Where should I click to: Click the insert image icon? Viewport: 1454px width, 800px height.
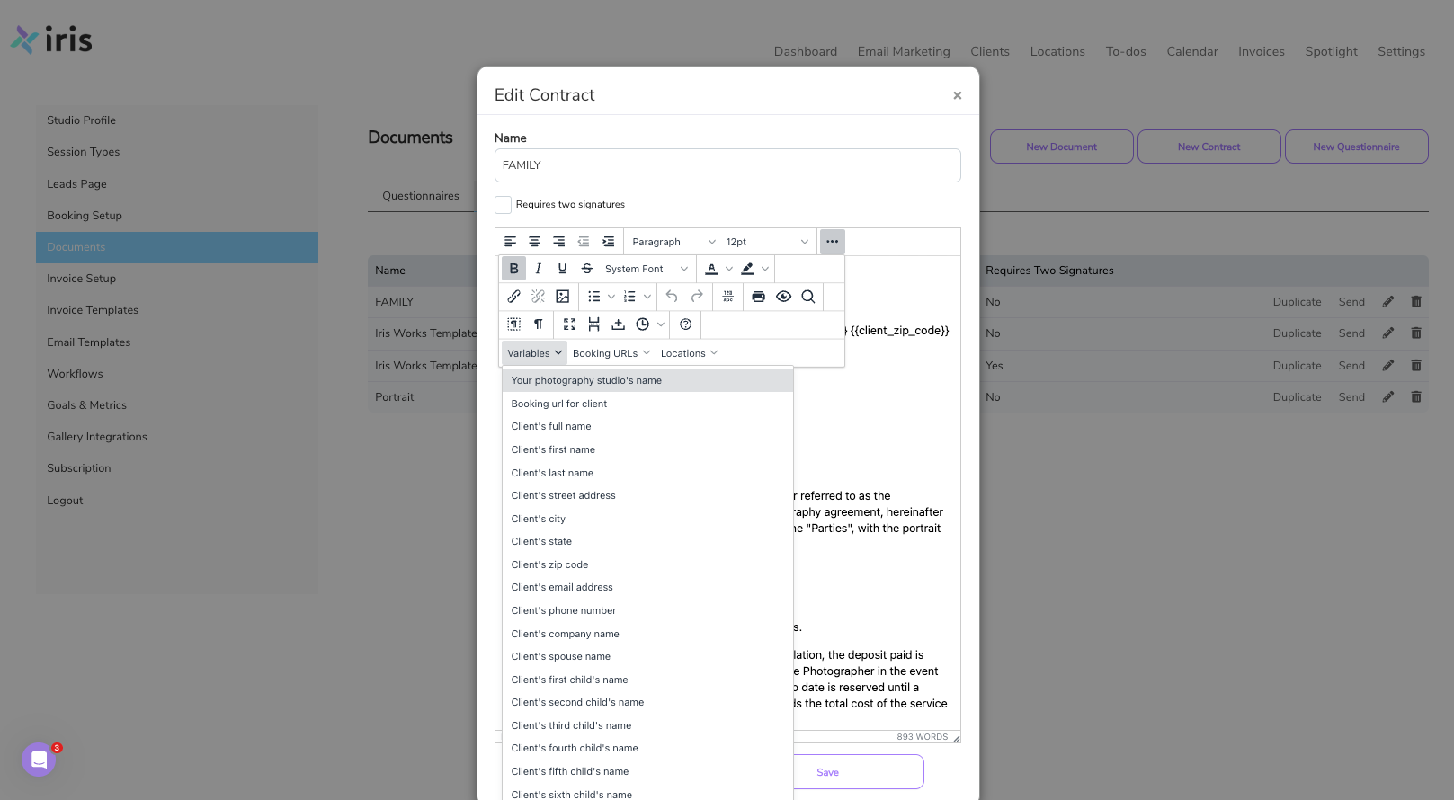click(563, 297)
